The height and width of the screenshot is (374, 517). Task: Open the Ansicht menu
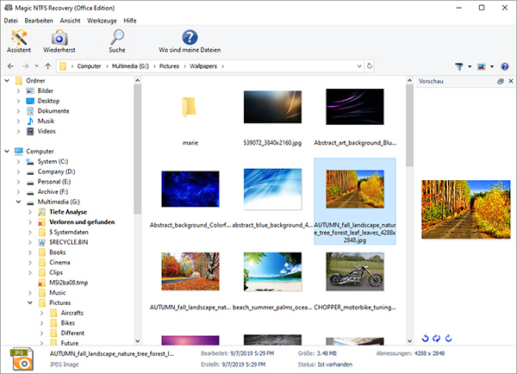70,21
